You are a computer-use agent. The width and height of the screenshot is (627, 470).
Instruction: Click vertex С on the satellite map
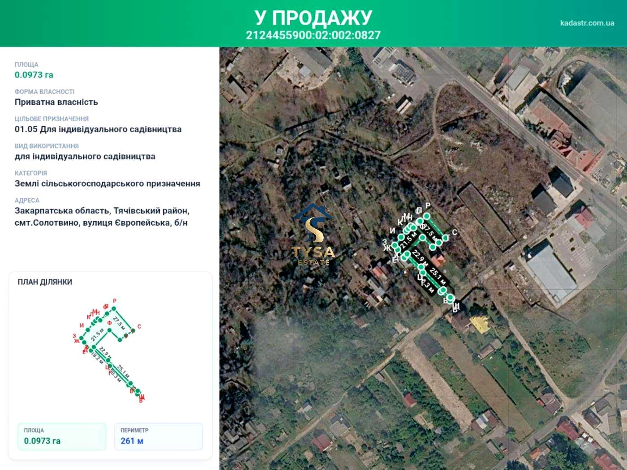pyautogui.click(x=445, y=237)
